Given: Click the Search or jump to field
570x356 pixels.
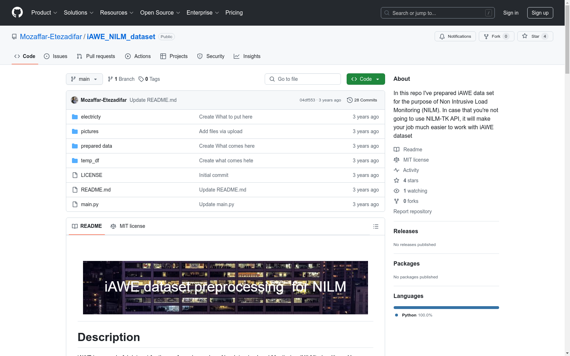Looking at the screenshot, I should [x=438, y=13].
